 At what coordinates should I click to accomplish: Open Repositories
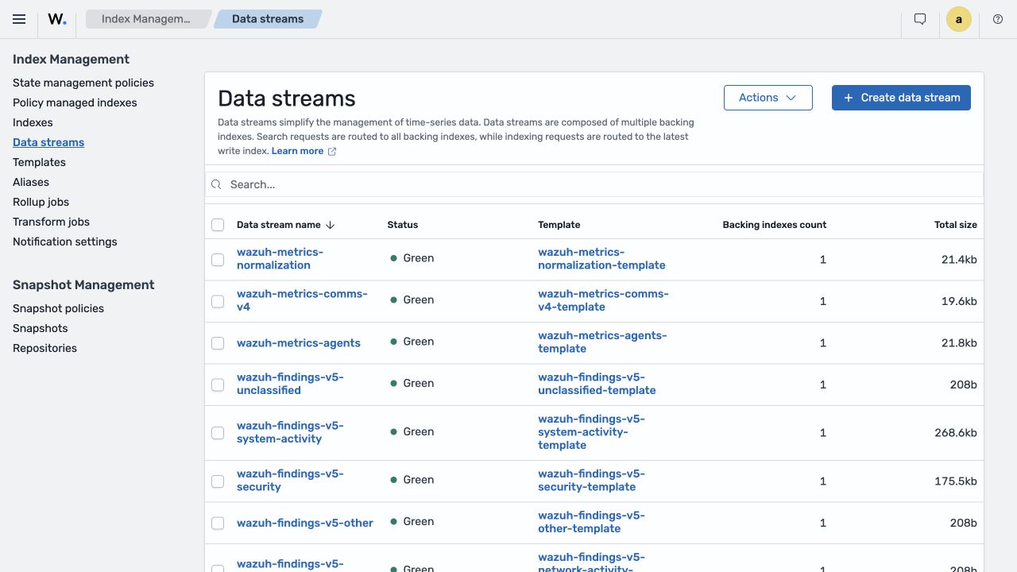(x=44, y=348)
